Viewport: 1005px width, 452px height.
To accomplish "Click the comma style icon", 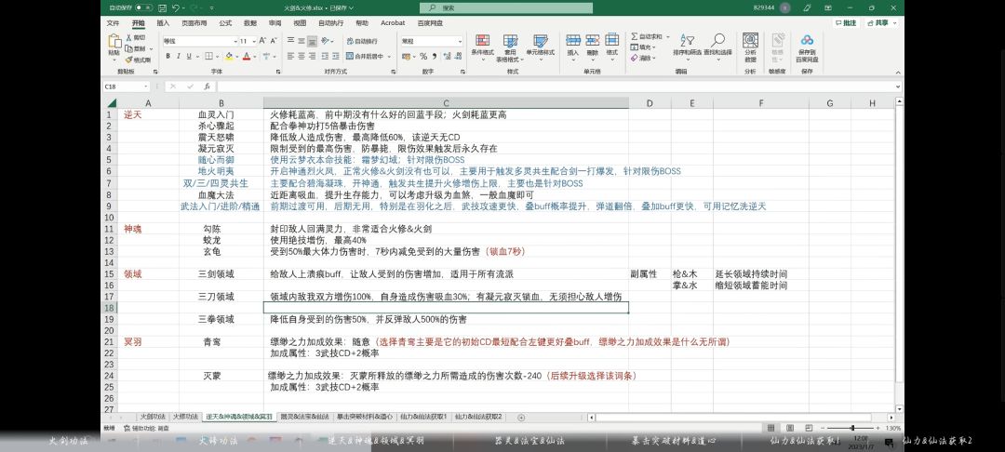I will point(434,57).
